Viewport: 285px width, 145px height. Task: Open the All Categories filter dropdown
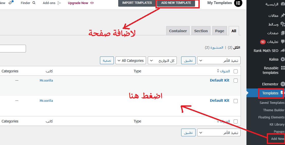click(x=131, y=60)
